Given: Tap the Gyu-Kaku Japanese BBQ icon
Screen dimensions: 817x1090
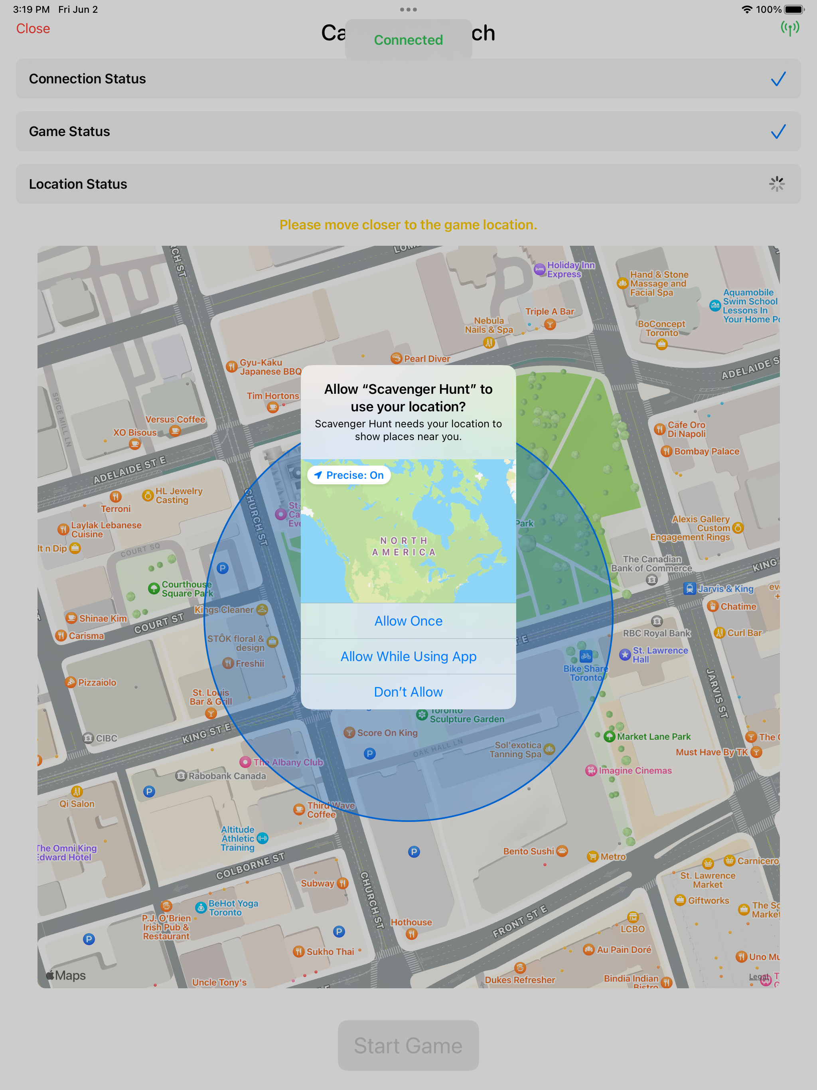Looking at the screenshot, I should click(232, 367).
